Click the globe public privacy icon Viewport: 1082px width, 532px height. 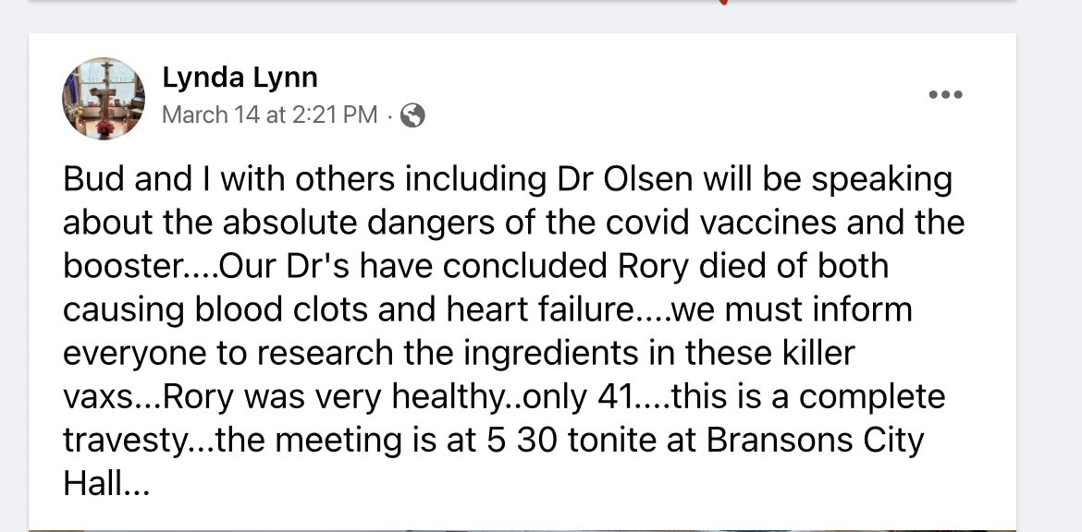pos(412,115)
